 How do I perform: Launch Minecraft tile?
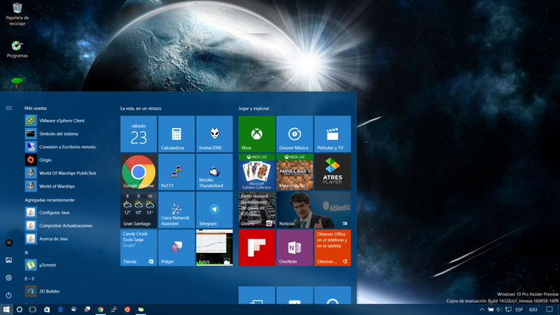point(295,172)
